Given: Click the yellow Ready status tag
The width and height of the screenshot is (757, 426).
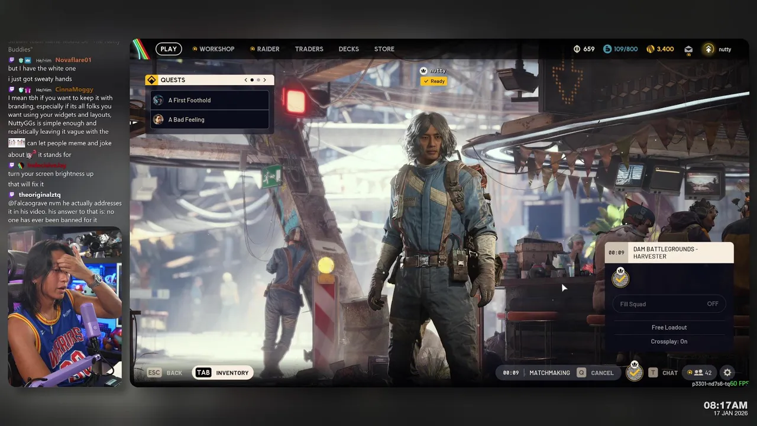Looking at the screenshot, I should click(434, 81).
